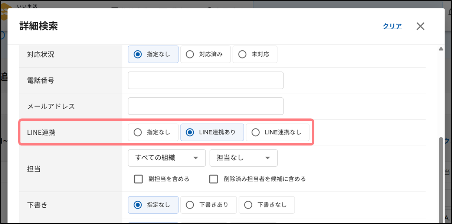Image resolution: width=452 pixels, height=224 pixels.
Task: Enable 副担当を含める checkbox
Action: click(x=138, y=179)
